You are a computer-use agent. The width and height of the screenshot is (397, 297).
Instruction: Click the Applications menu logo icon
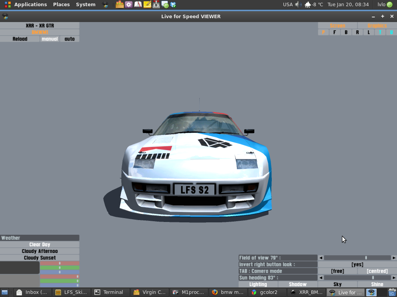click(8, 5)
